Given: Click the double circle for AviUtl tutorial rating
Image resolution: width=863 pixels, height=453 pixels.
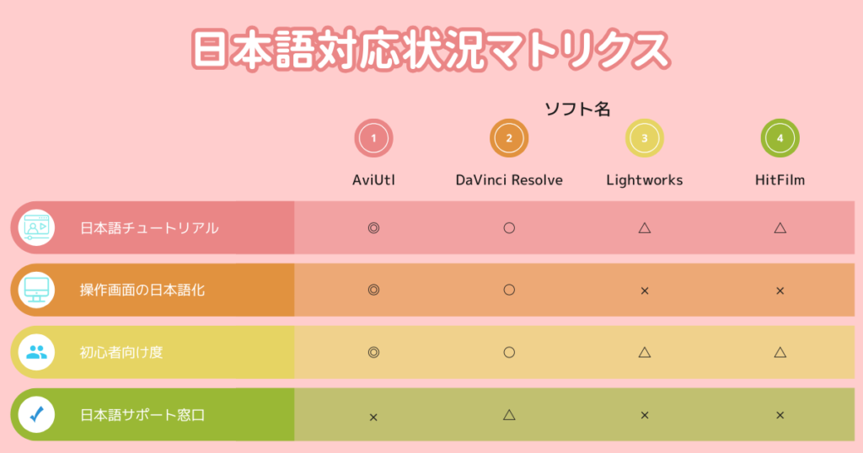Looking at the screenshot, I should tap(373, 227).
